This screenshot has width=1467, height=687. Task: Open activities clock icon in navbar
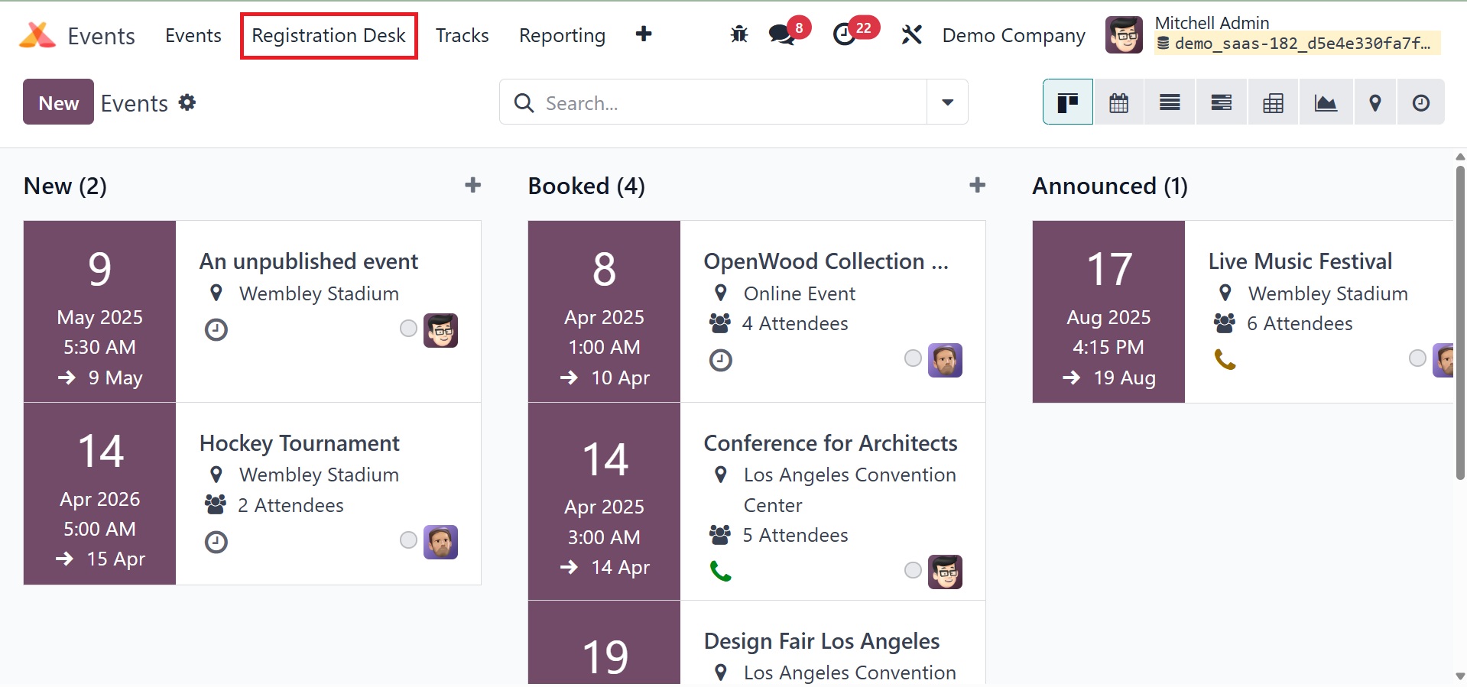844,34
